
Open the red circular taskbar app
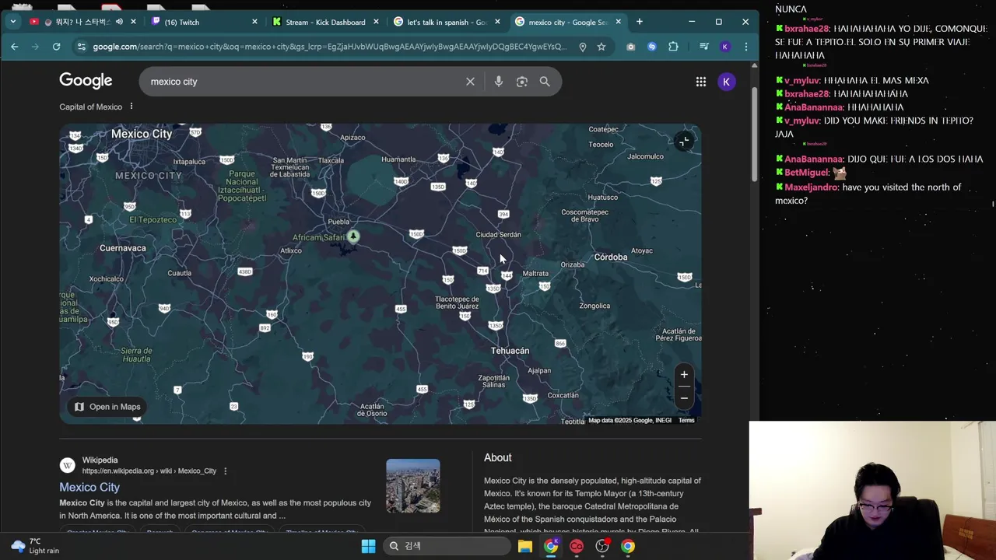click(577, 546)
